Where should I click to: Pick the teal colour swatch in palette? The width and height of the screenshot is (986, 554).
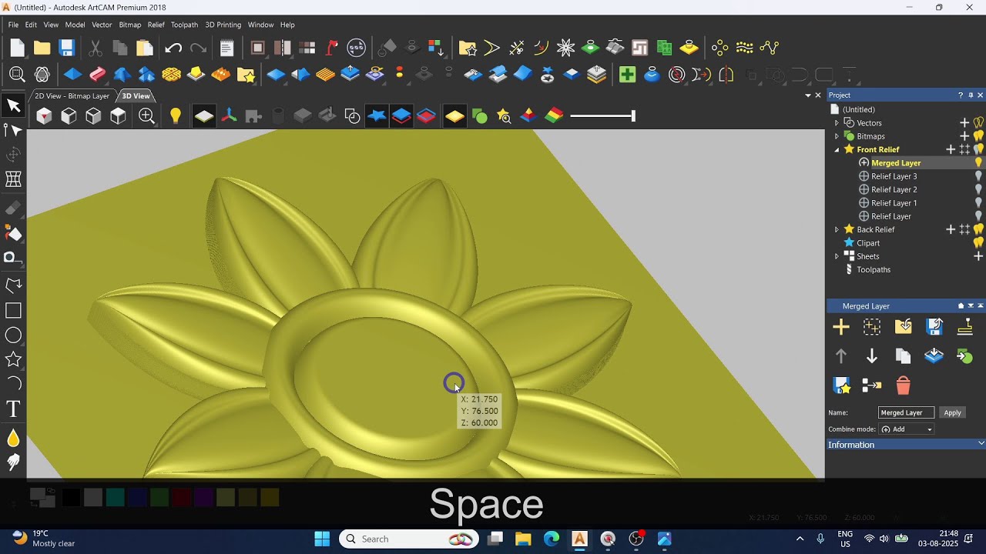115,497
